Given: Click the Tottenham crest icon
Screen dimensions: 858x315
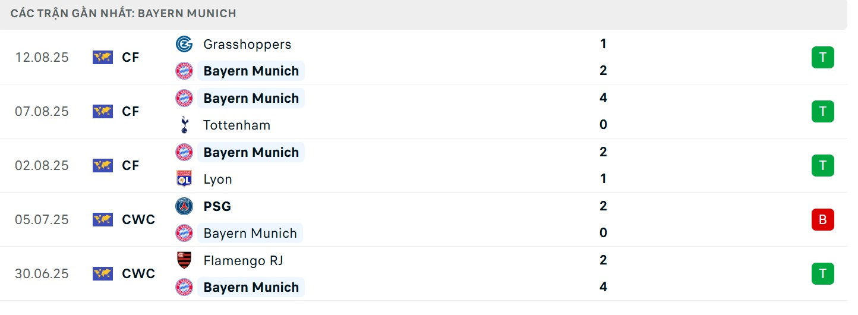Looking at the screenshot, I should click(184, 125).
